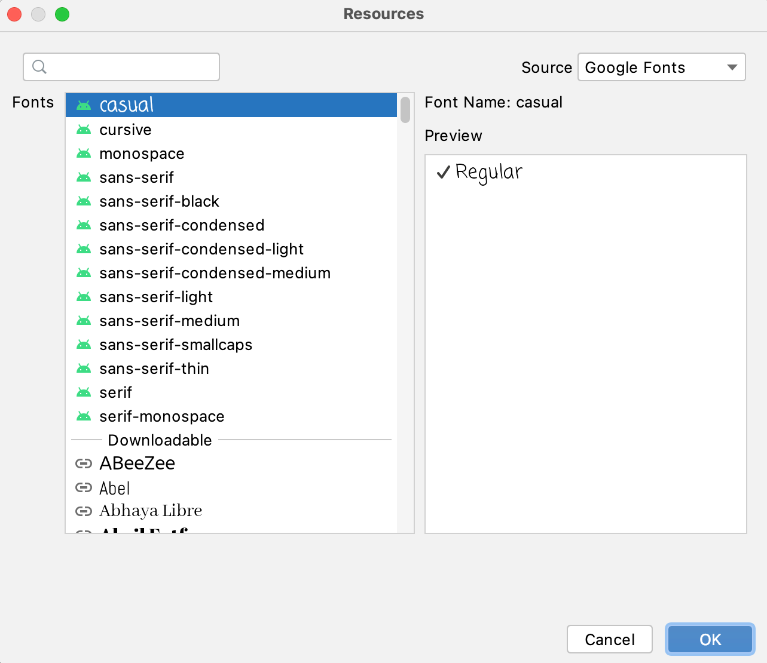Click the dropdown arrow beside Google Fonts
The image size is (767, 663).
(x=732, y=67)
